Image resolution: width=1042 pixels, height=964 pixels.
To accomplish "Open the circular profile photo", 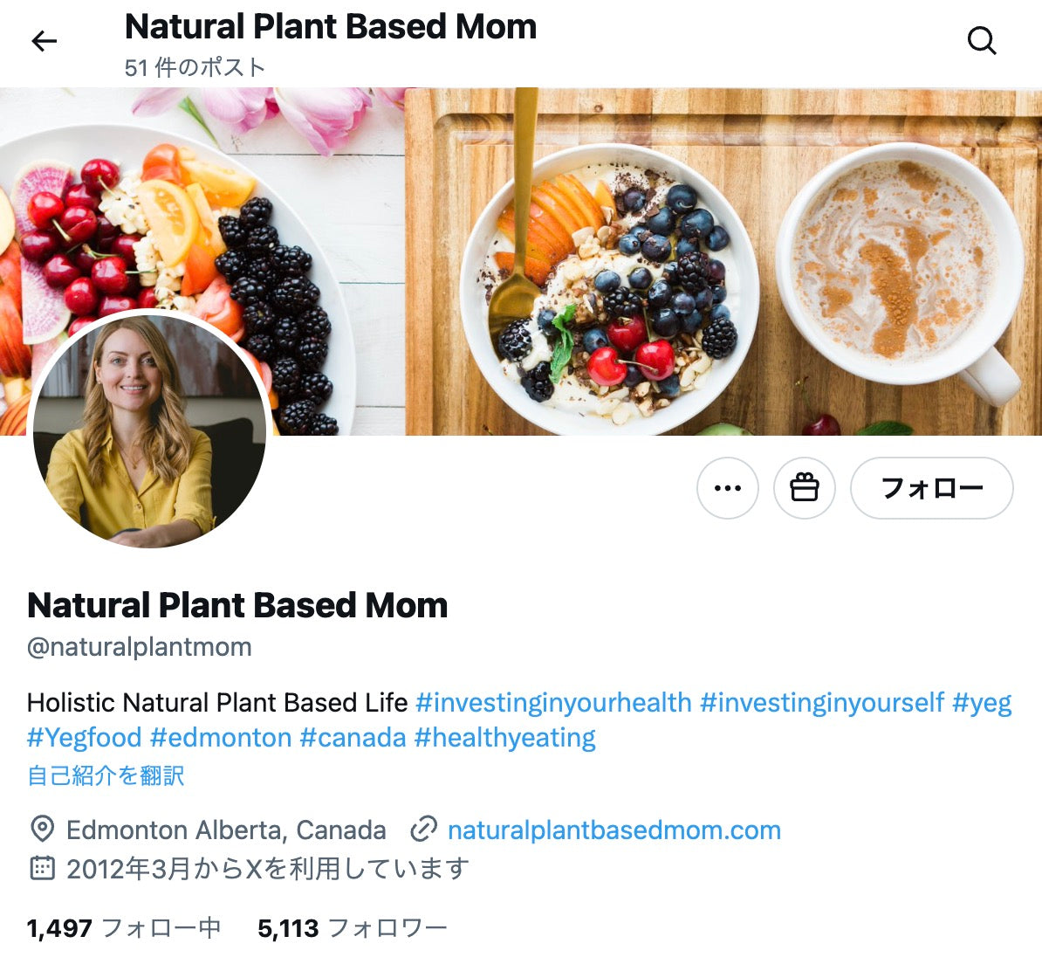I will 149,430.
